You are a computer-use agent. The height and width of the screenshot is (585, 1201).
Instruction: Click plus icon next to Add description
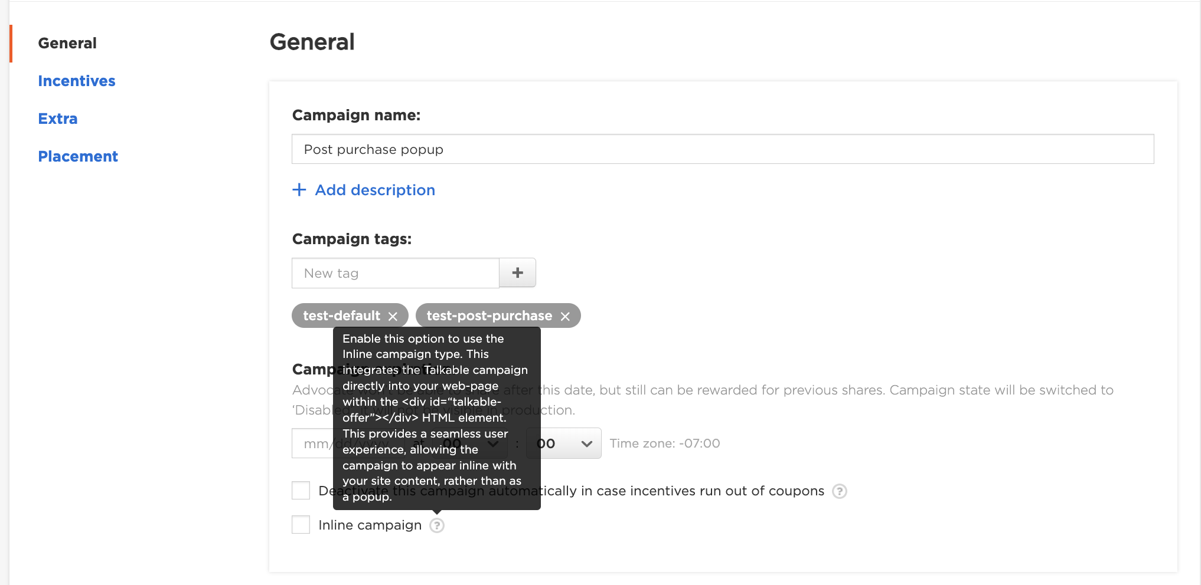tap(299, 190)
